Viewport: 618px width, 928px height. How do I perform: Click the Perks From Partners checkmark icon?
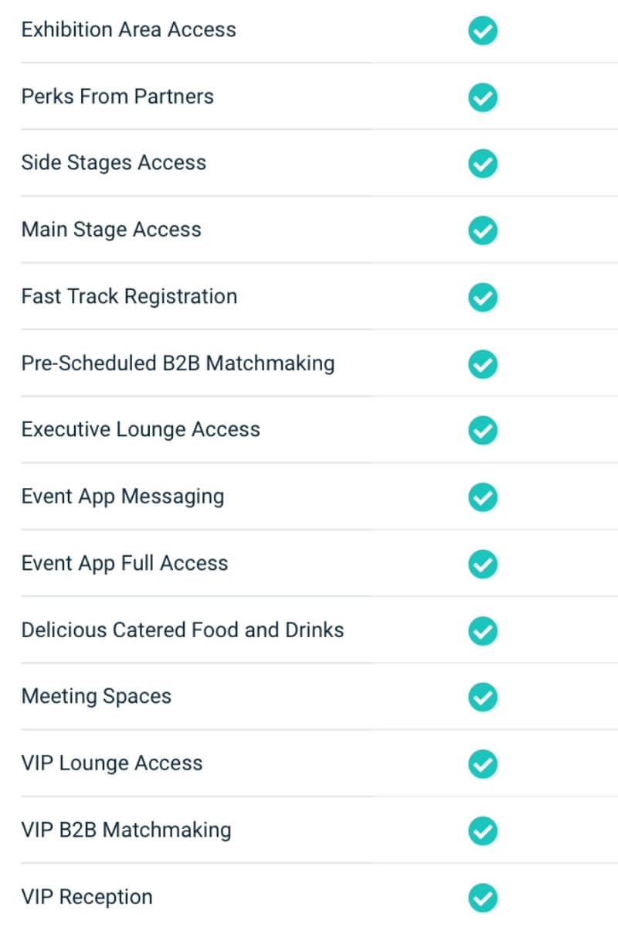point(483,97)
